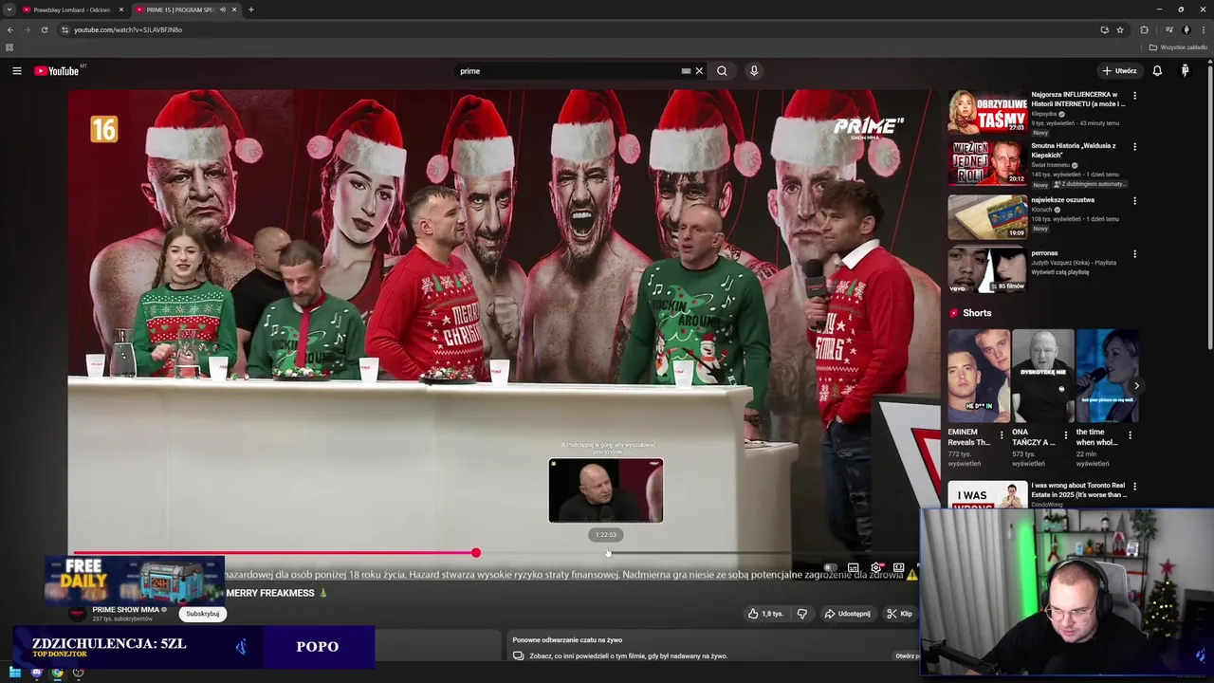Open options for 'Smutna Historia' video
Screen dimensions: 1214x683
coord(1134,147)
